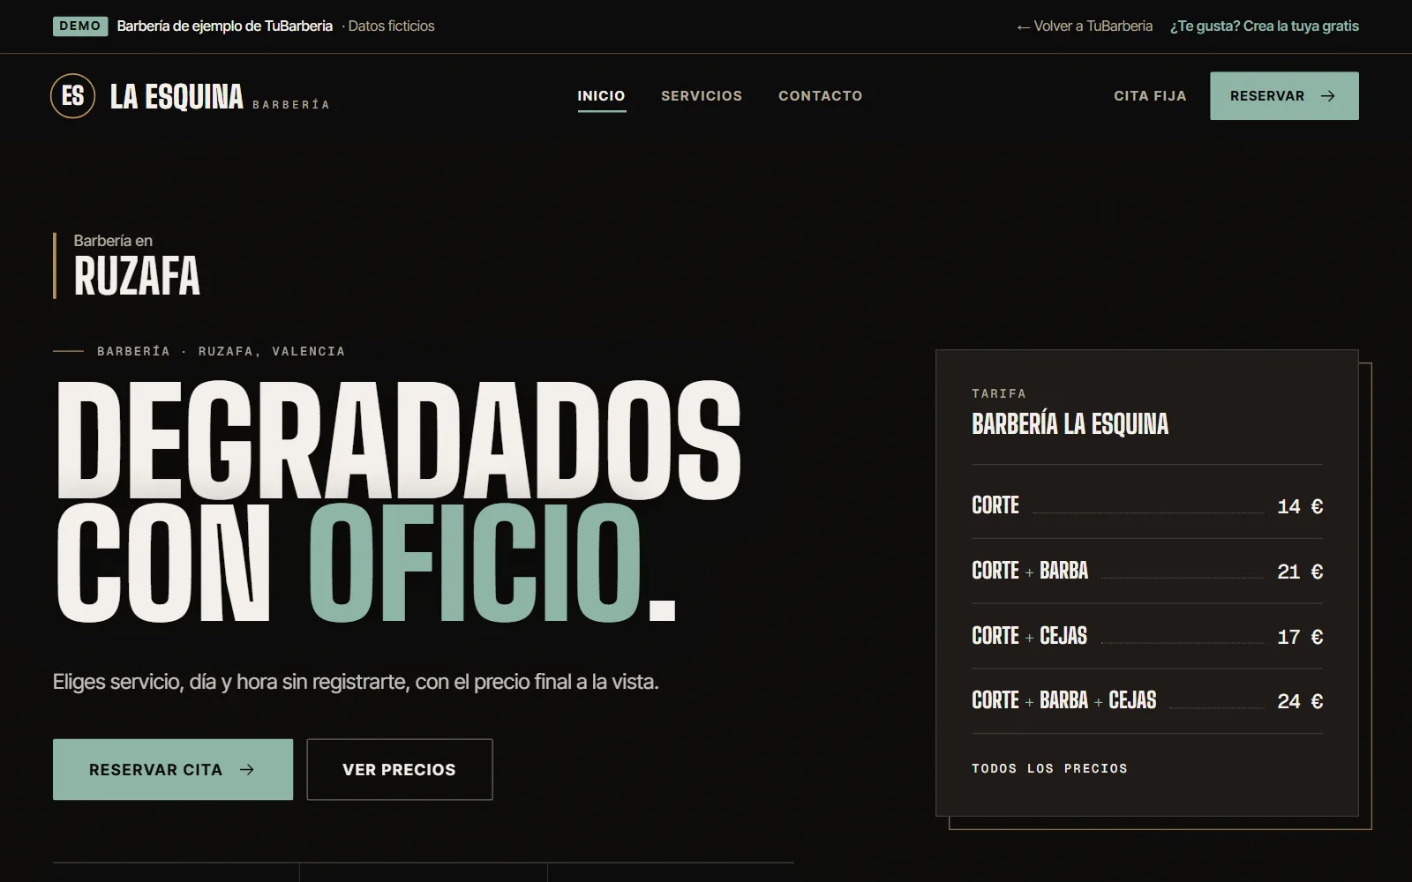Click the arrow icon in the Reservar button

1327,96
